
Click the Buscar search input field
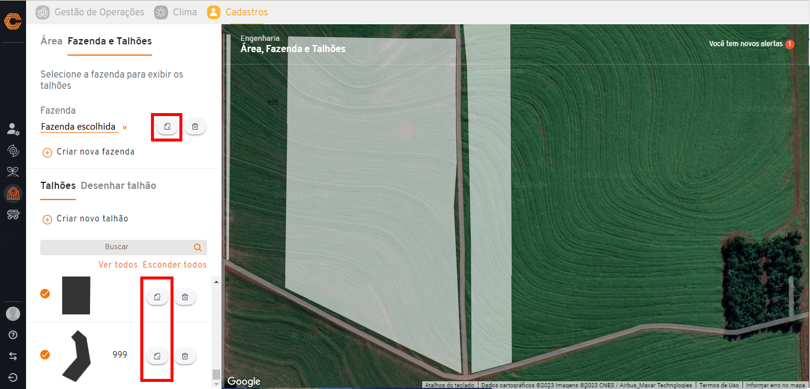117,247
